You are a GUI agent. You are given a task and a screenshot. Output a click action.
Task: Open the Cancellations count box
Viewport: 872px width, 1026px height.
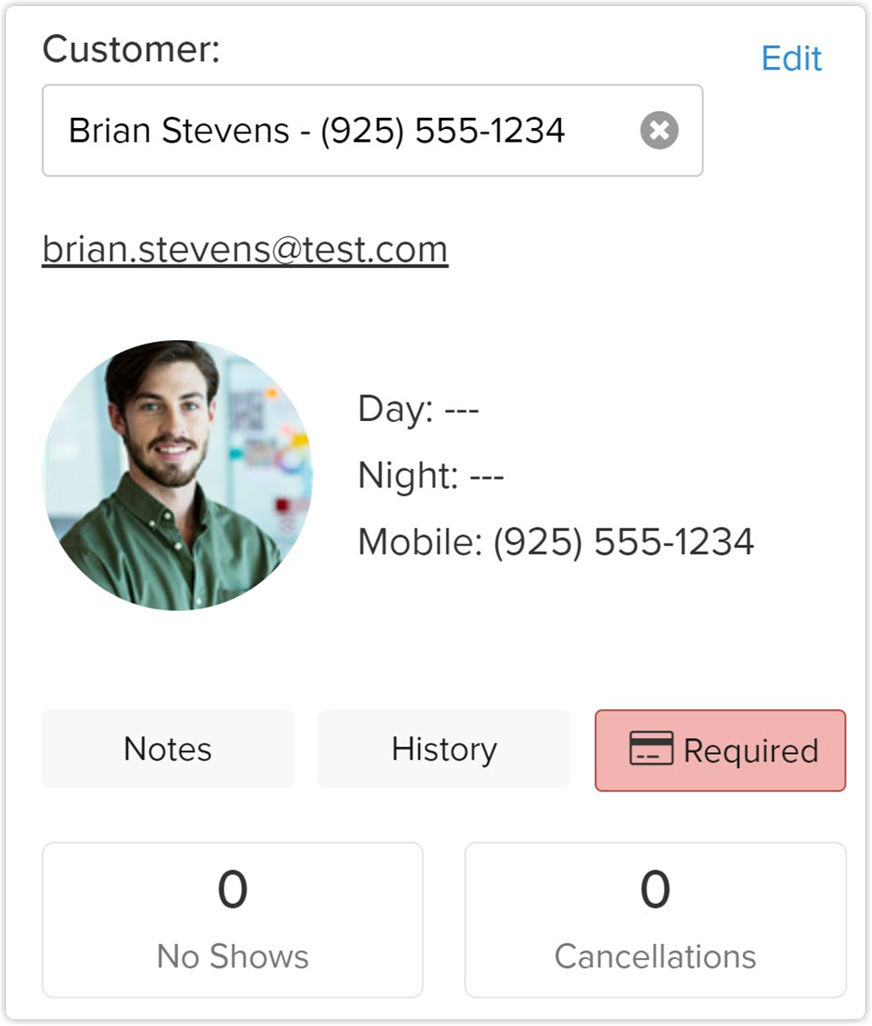pos(656,920)
